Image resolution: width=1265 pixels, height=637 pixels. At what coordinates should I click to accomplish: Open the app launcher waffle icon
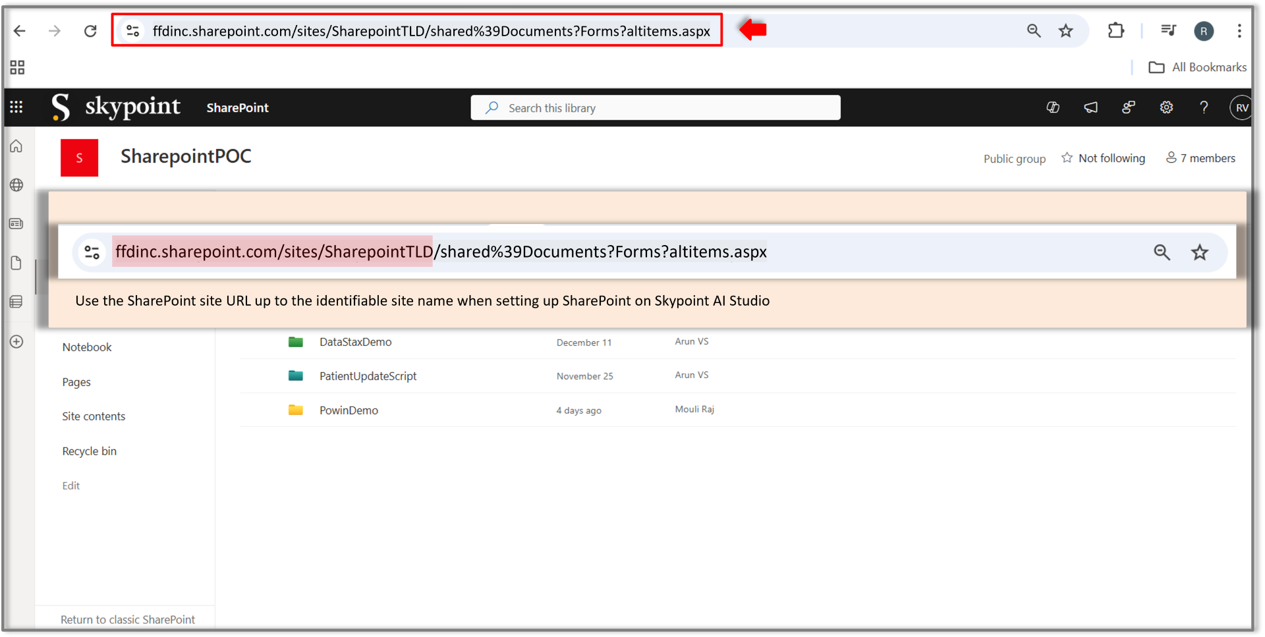coord(16,107)
